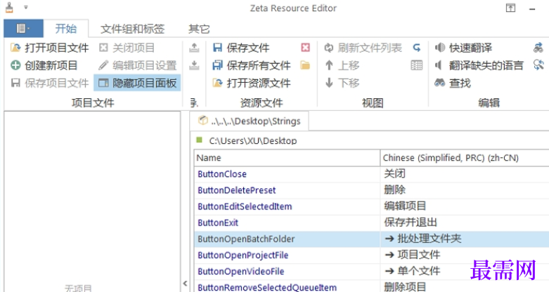This screenshot has width=549, height=292.
Task: Select the ButtonOpenProjectFile row name
Action: tap(243, 255)
